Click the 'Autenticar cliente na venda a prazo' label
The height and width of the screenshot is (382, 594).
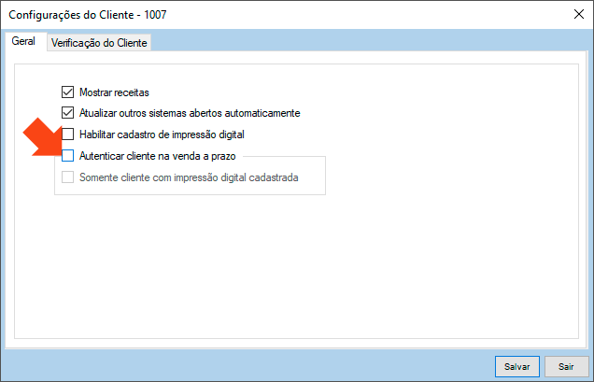click(158, 156)
